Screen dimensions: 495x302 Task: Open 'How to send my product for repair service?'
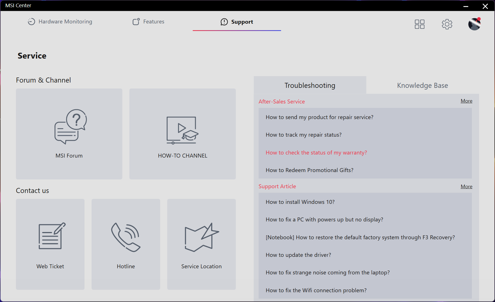[365, 117]
